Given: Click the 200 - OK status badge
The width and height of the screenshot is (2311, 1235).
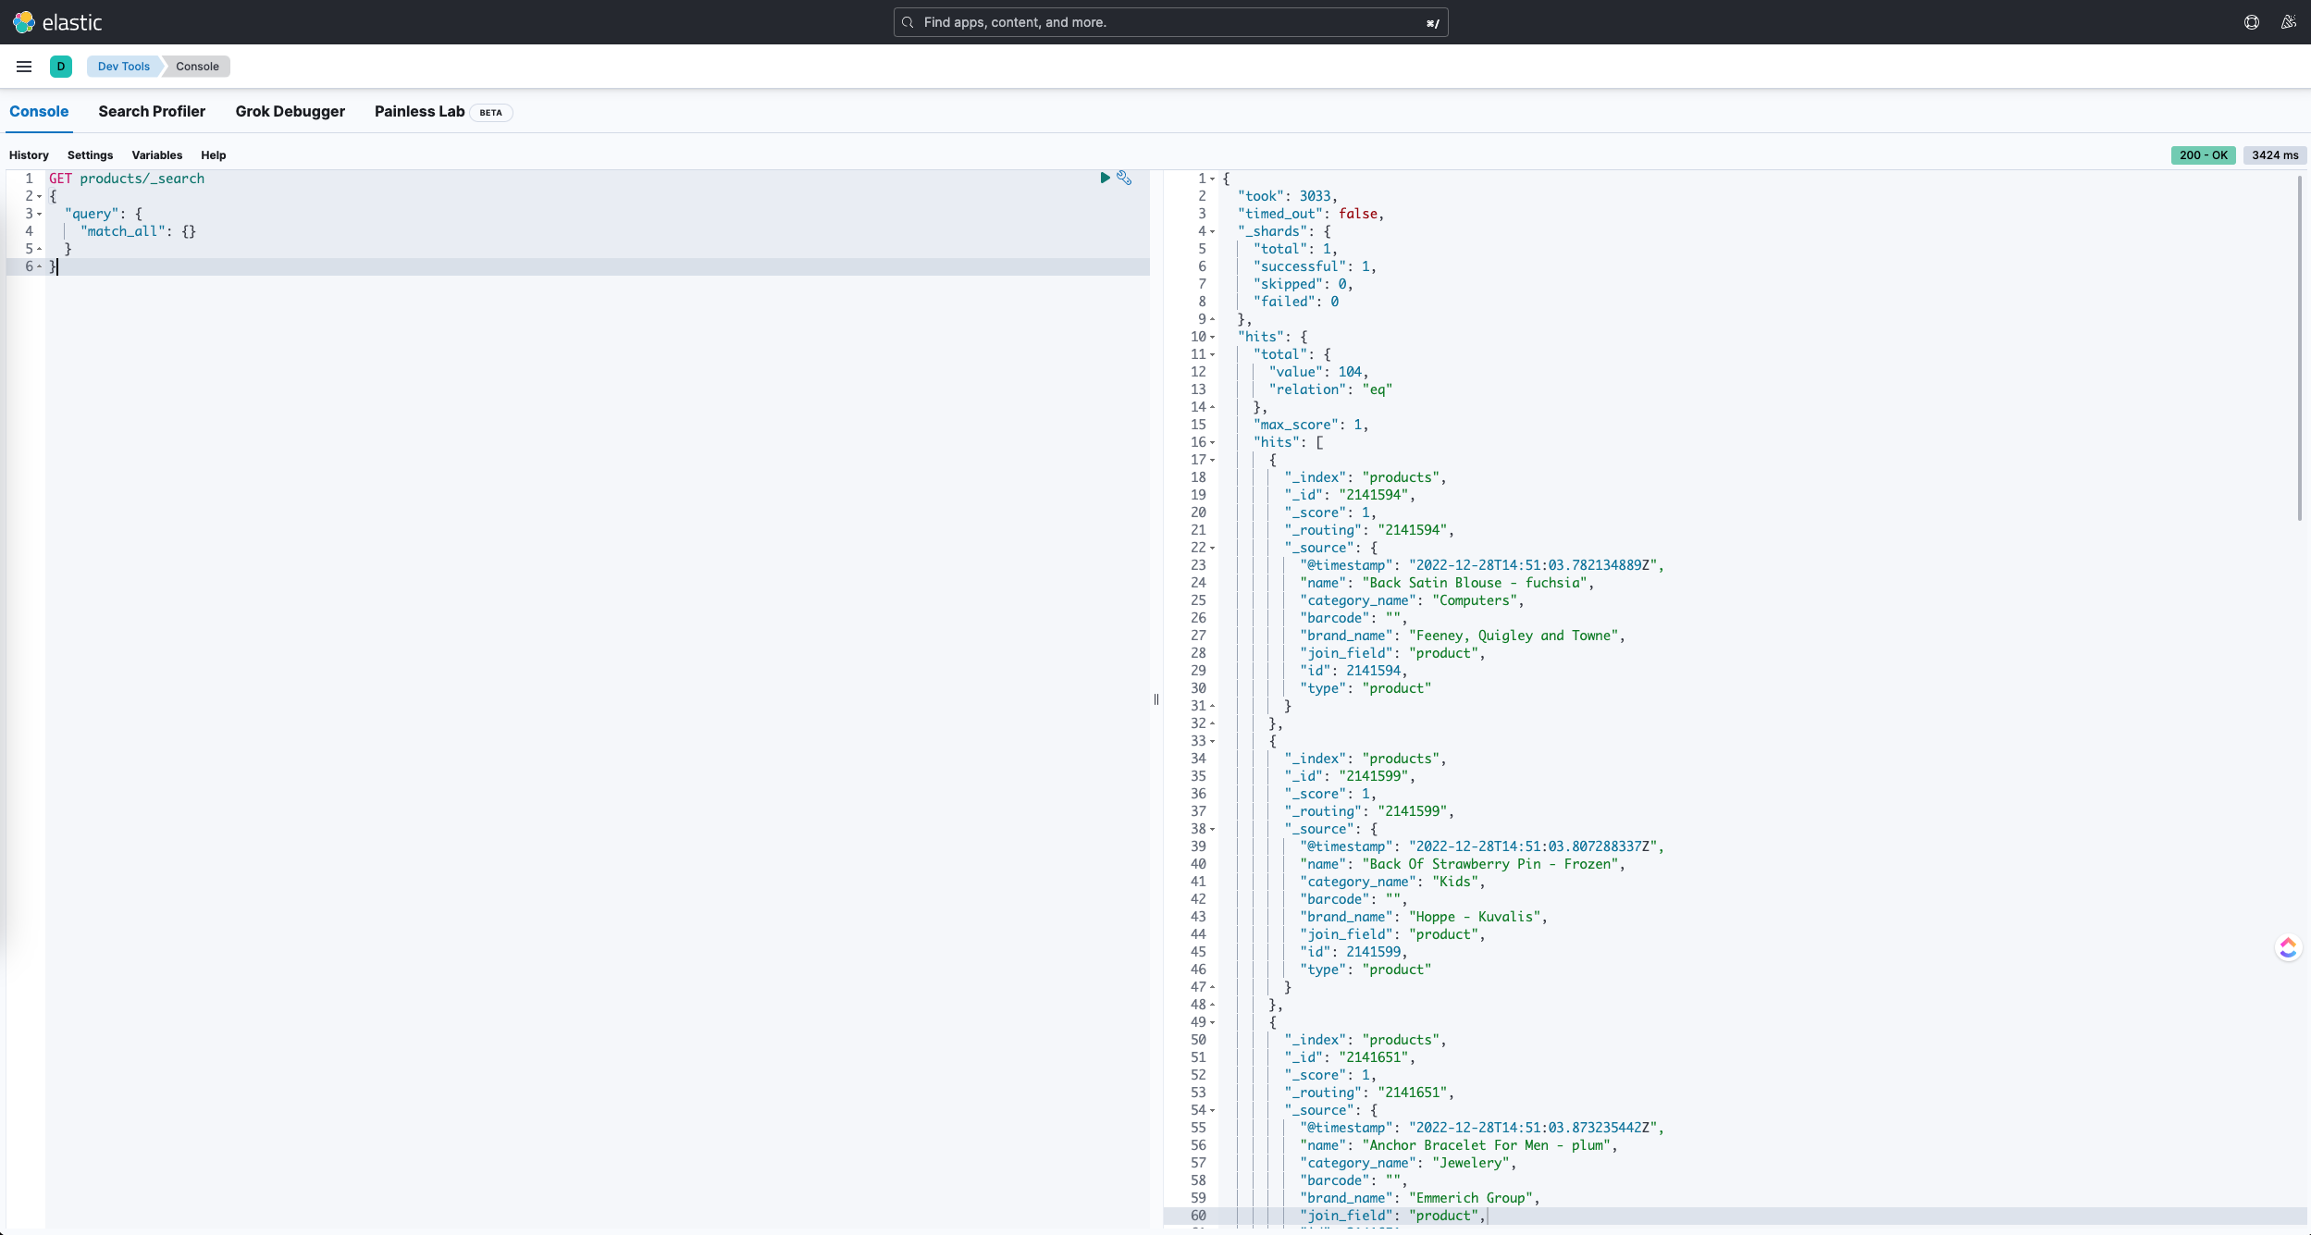Looking at the screenshot, I should pos(2205,154).
